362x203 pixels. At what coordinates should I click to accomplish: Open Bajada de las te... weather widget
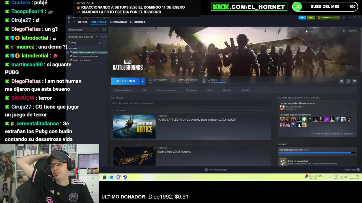(314, 177)
